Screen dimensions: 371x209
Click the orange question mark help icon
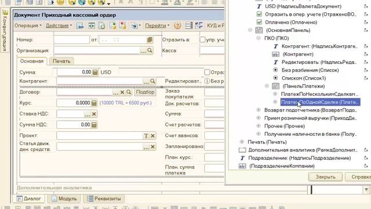(x=177, y=26)
